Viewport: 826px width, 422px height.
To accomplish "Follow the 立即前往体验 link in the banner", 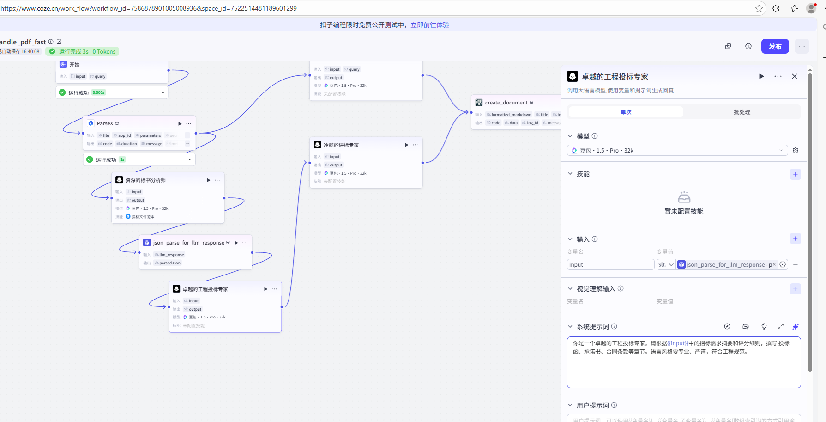I will pyautogui.click(x=430, y=24).
